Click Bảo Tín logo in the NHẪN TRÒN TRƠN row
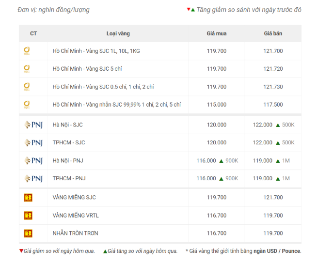This screenshot has height=264, width=317. coord(28,233)
